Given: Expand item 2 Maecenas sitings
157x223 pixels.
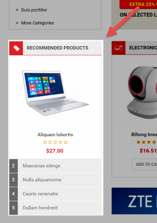Looking at the screenshot, I should point(55,166).
